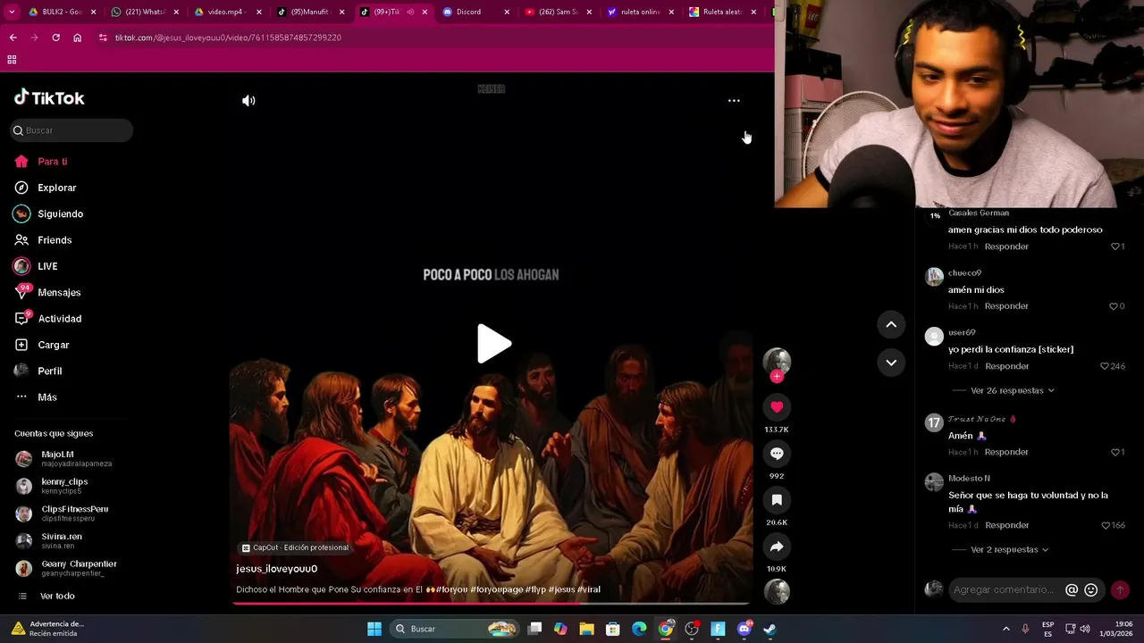The height and width of the screenshot is (643, 1144).
Task: Play the paused TikTok video
Action: 493,344
